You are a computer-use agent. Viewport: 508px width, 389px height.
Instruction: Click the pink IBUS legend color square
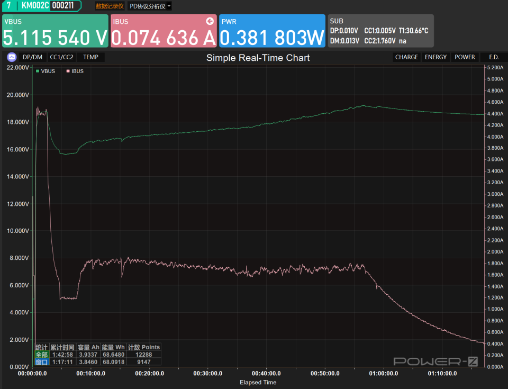(68, 71)
